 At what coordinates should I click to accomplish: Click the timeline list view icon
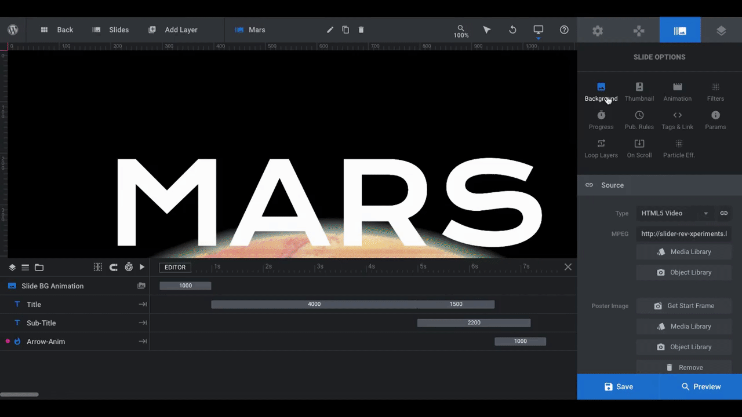[x=26, y=267]
